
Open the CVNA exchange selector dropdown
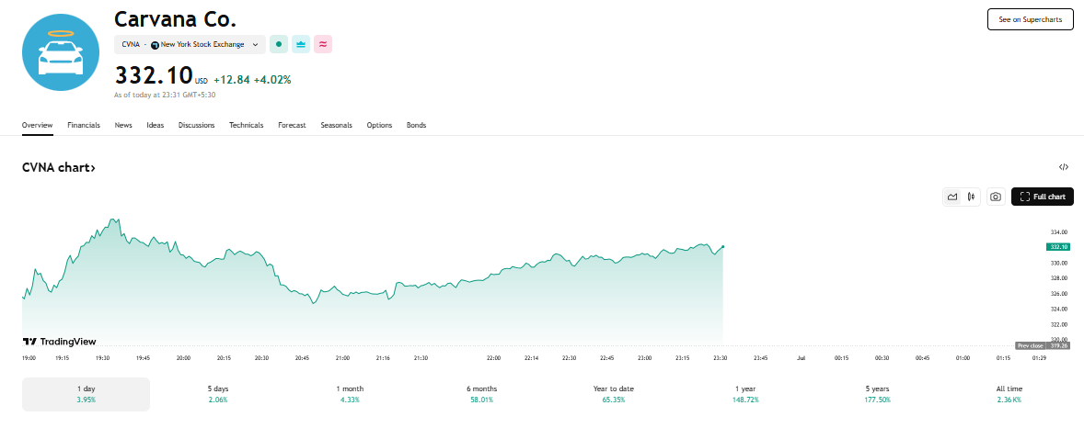(x=190, y=44)
